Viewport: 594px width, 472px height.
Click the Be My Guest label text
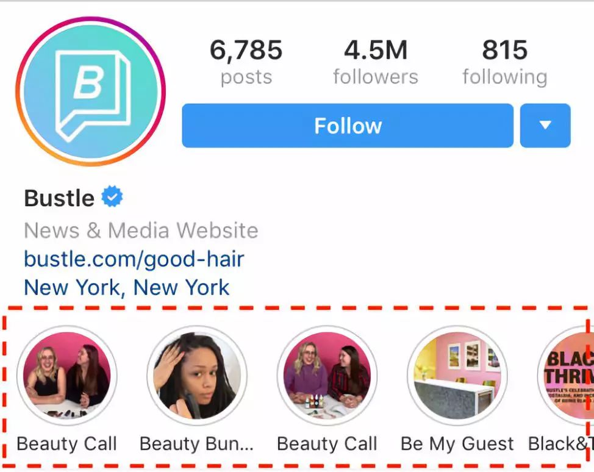(457, 443)
